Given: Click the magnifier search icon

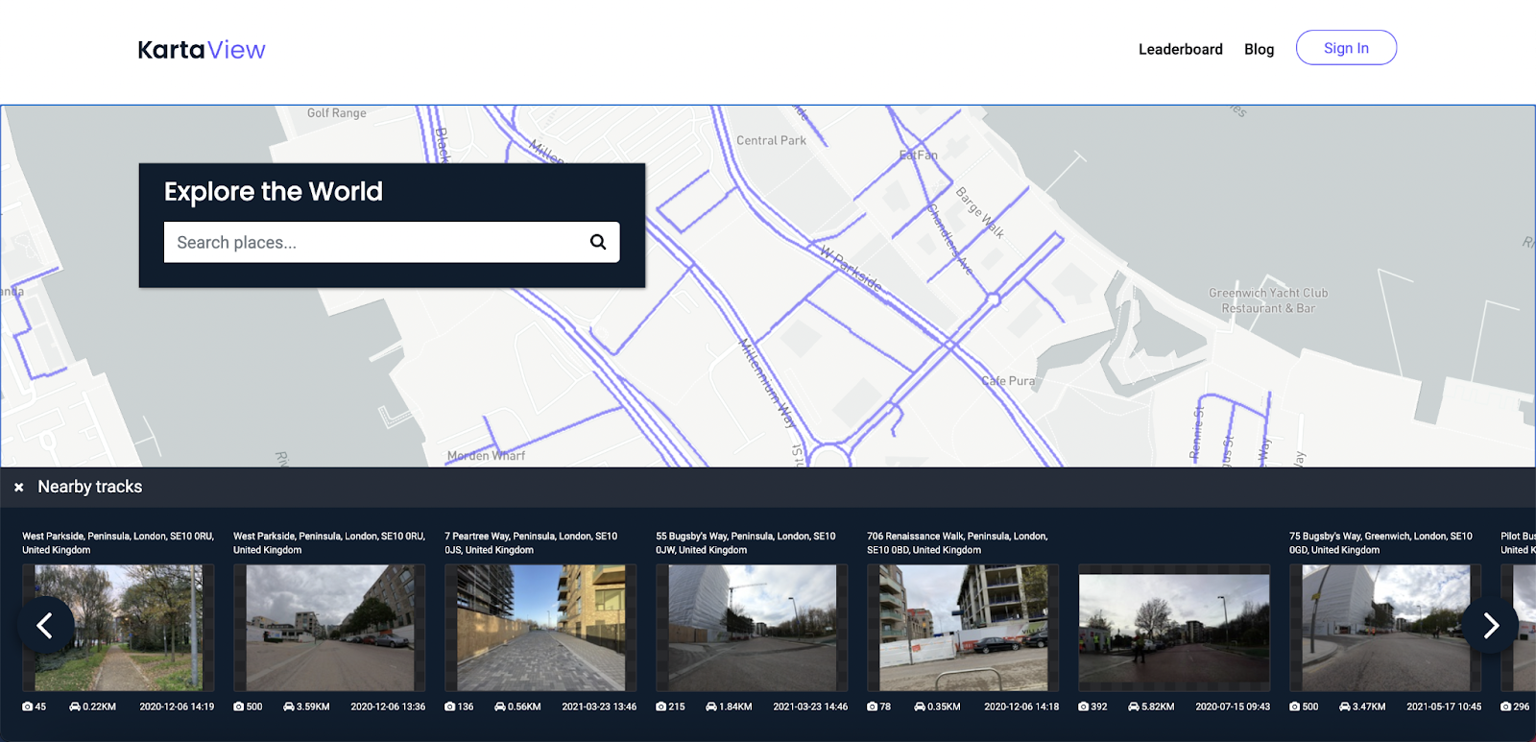Looking at the screenshot, I should [x=598, y=242].
